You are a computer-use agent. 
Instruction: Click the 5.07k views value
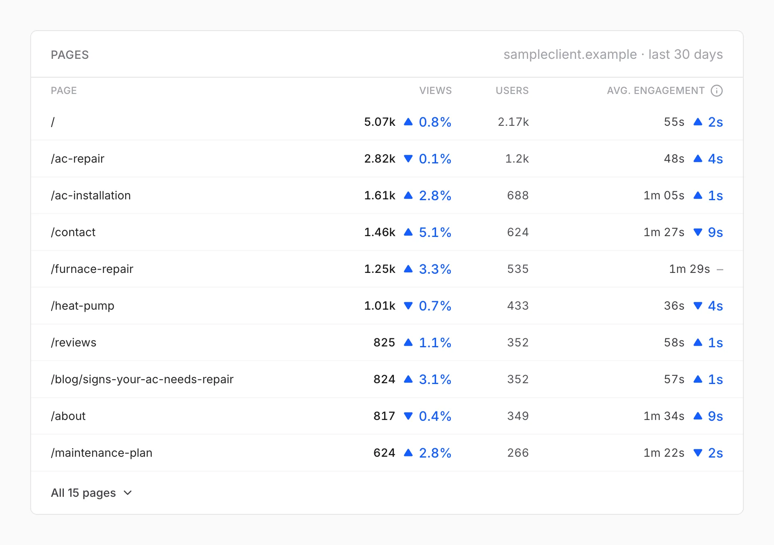380,122
